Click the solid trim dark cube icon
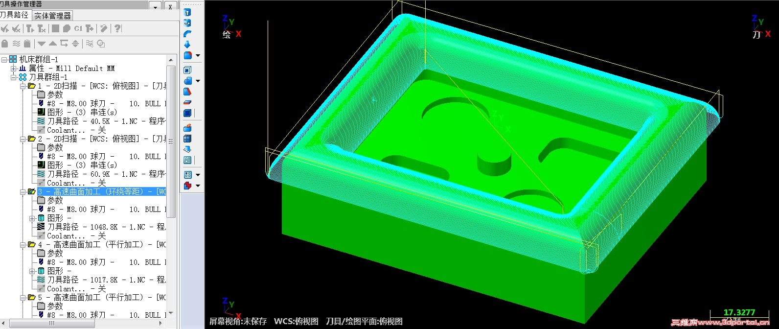This screenshot has width=779, height=329. tap(187, 114)
